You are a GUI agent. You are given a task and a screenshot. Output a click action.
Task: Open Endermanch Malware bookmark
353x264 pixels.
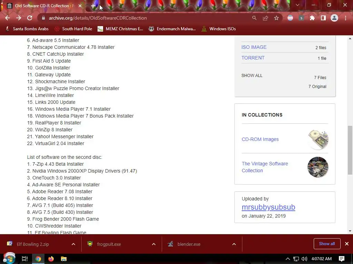(x=172, y=29)
